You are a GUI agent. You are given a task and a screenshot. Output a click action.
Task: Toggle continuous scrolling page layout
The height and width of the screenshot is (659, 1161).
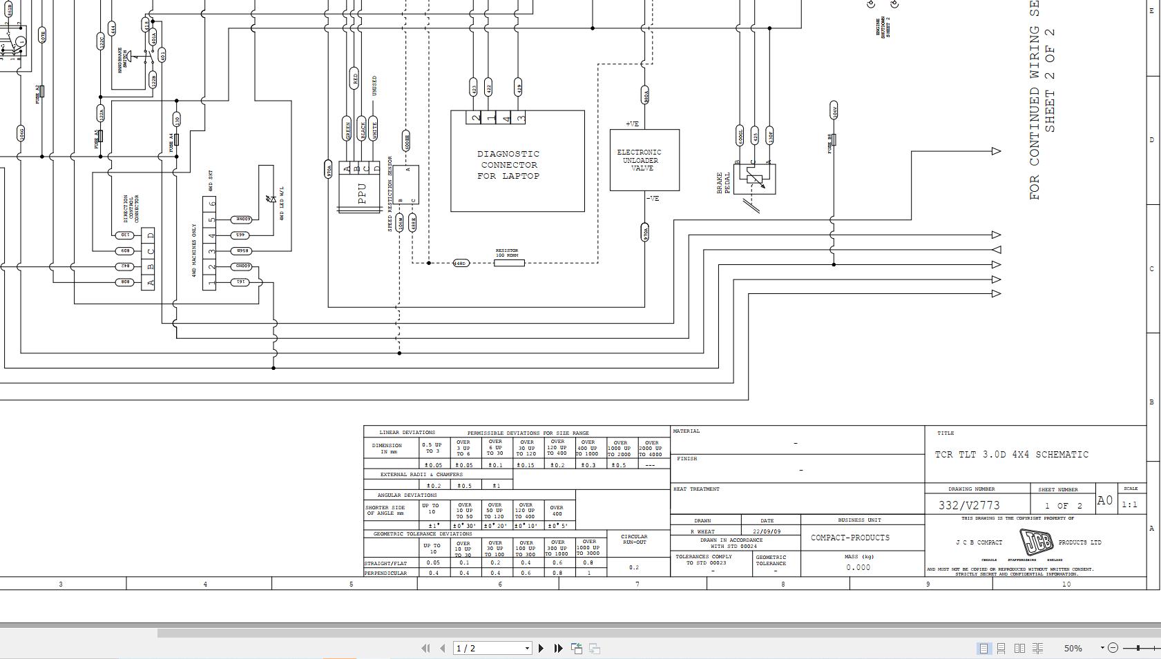tap(1001, 648)
